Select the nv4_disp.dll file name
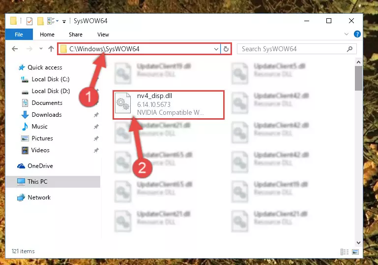Image resolution: width=378 pixels, height=265 pixels. 154,96
